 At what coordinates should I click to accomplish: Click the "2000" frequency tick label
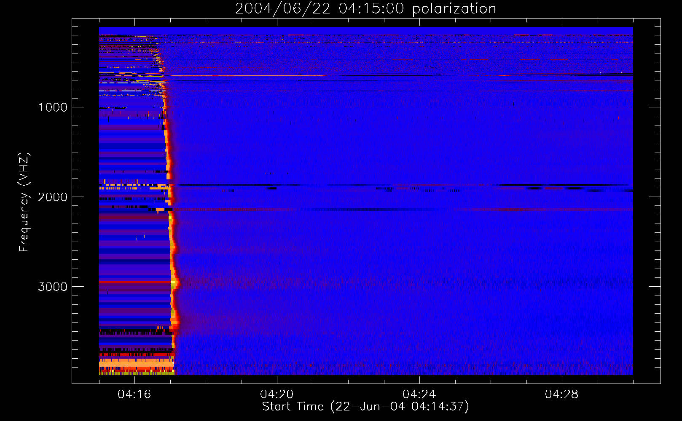(53, 197)
